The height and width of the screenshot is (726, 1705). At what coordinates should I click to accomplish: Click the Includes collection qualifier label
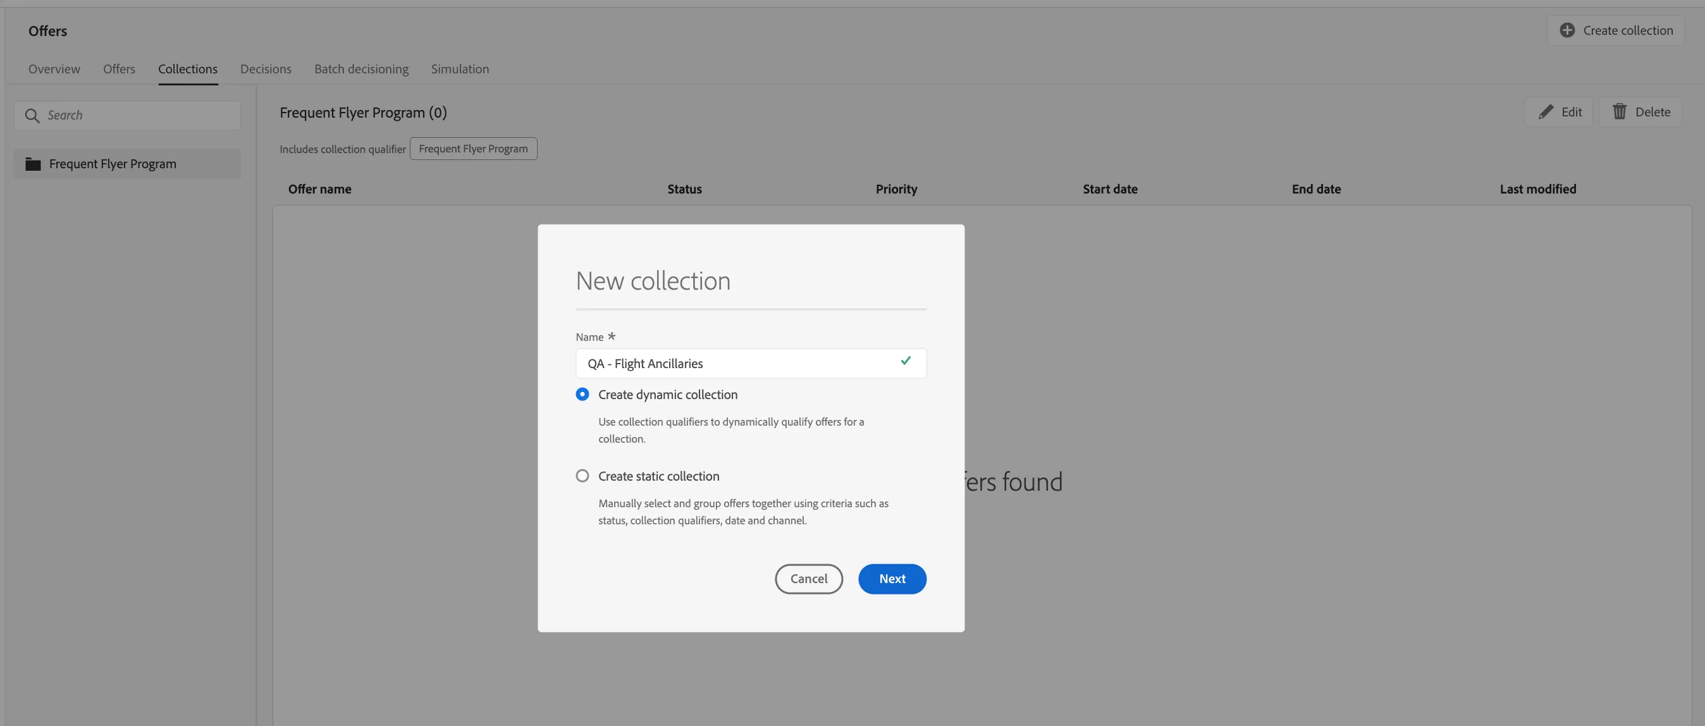(343, 150)
